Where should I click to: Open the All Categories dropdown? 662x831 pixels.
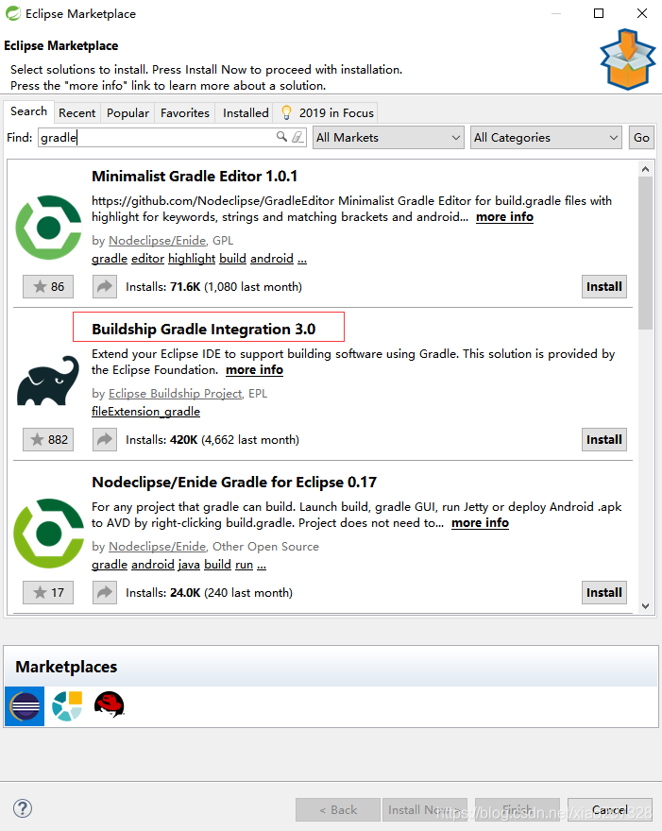pos(546,137)
